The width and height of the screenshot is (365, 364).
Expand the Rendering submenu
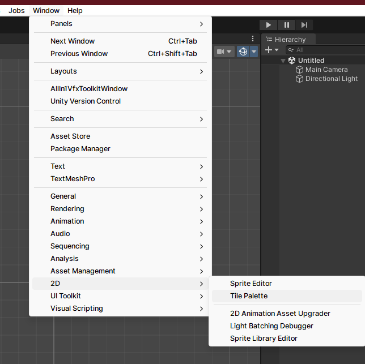pyautogui.click(x=120, y=209)
